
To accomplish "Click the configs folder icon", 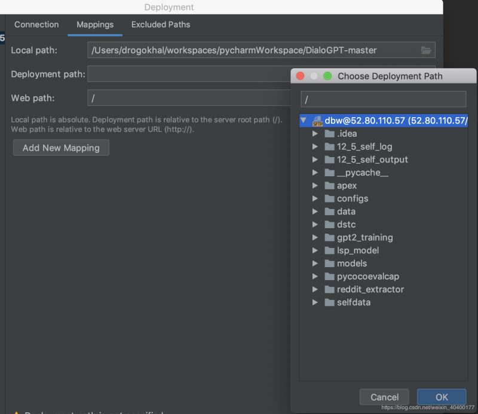I will [330, 198].
